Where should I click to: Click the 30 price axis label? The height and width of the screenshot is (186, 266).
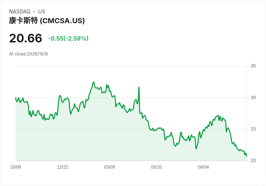coord(253,98)
